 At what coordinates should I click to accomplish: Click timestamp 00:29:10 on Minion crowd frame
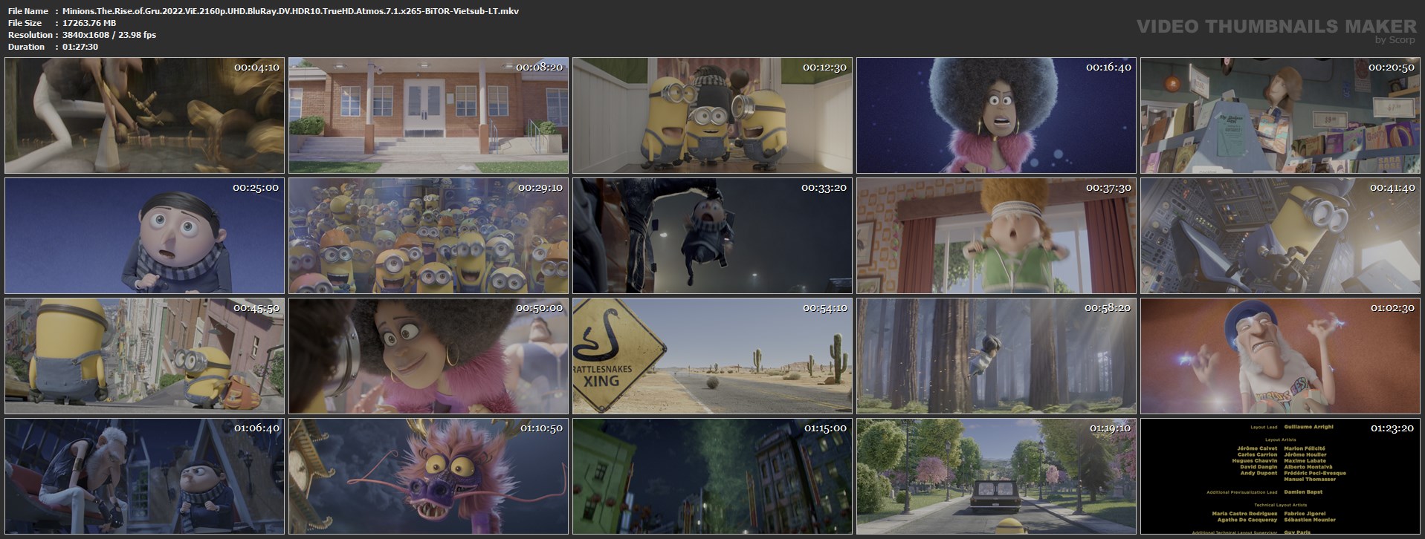click(540, 188)
